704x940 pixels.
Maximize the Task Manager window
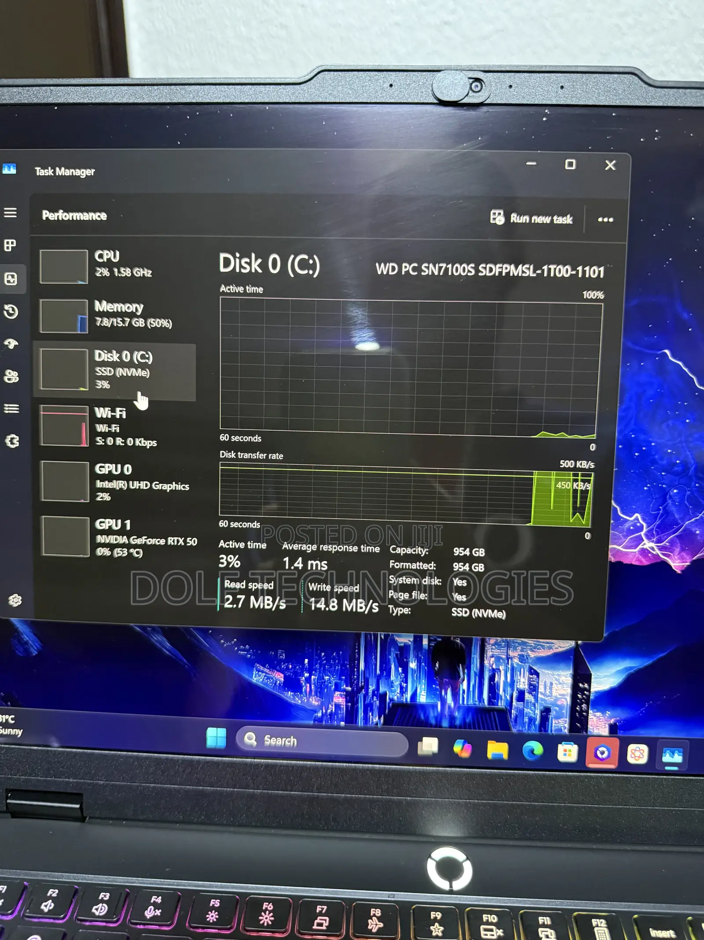pyautogui.click(x=570, y=164)
